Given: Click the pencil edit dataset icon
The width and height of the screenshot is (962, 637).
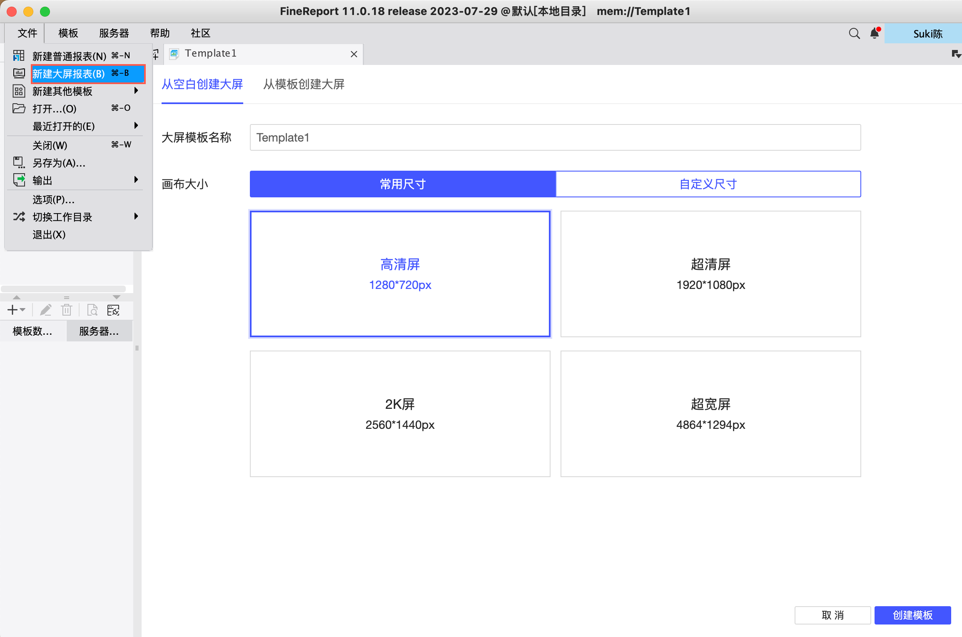Looking at the screenshot, I should (x=45, y=310).
